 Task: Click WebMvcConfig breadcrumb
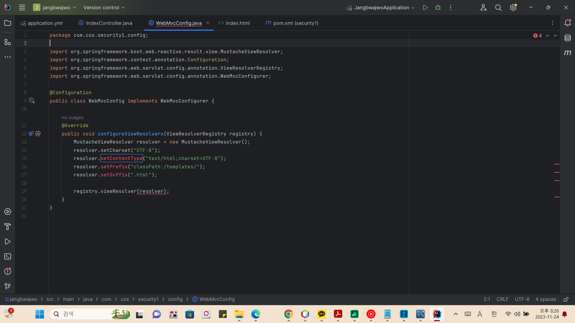click(x=214, y=299)
